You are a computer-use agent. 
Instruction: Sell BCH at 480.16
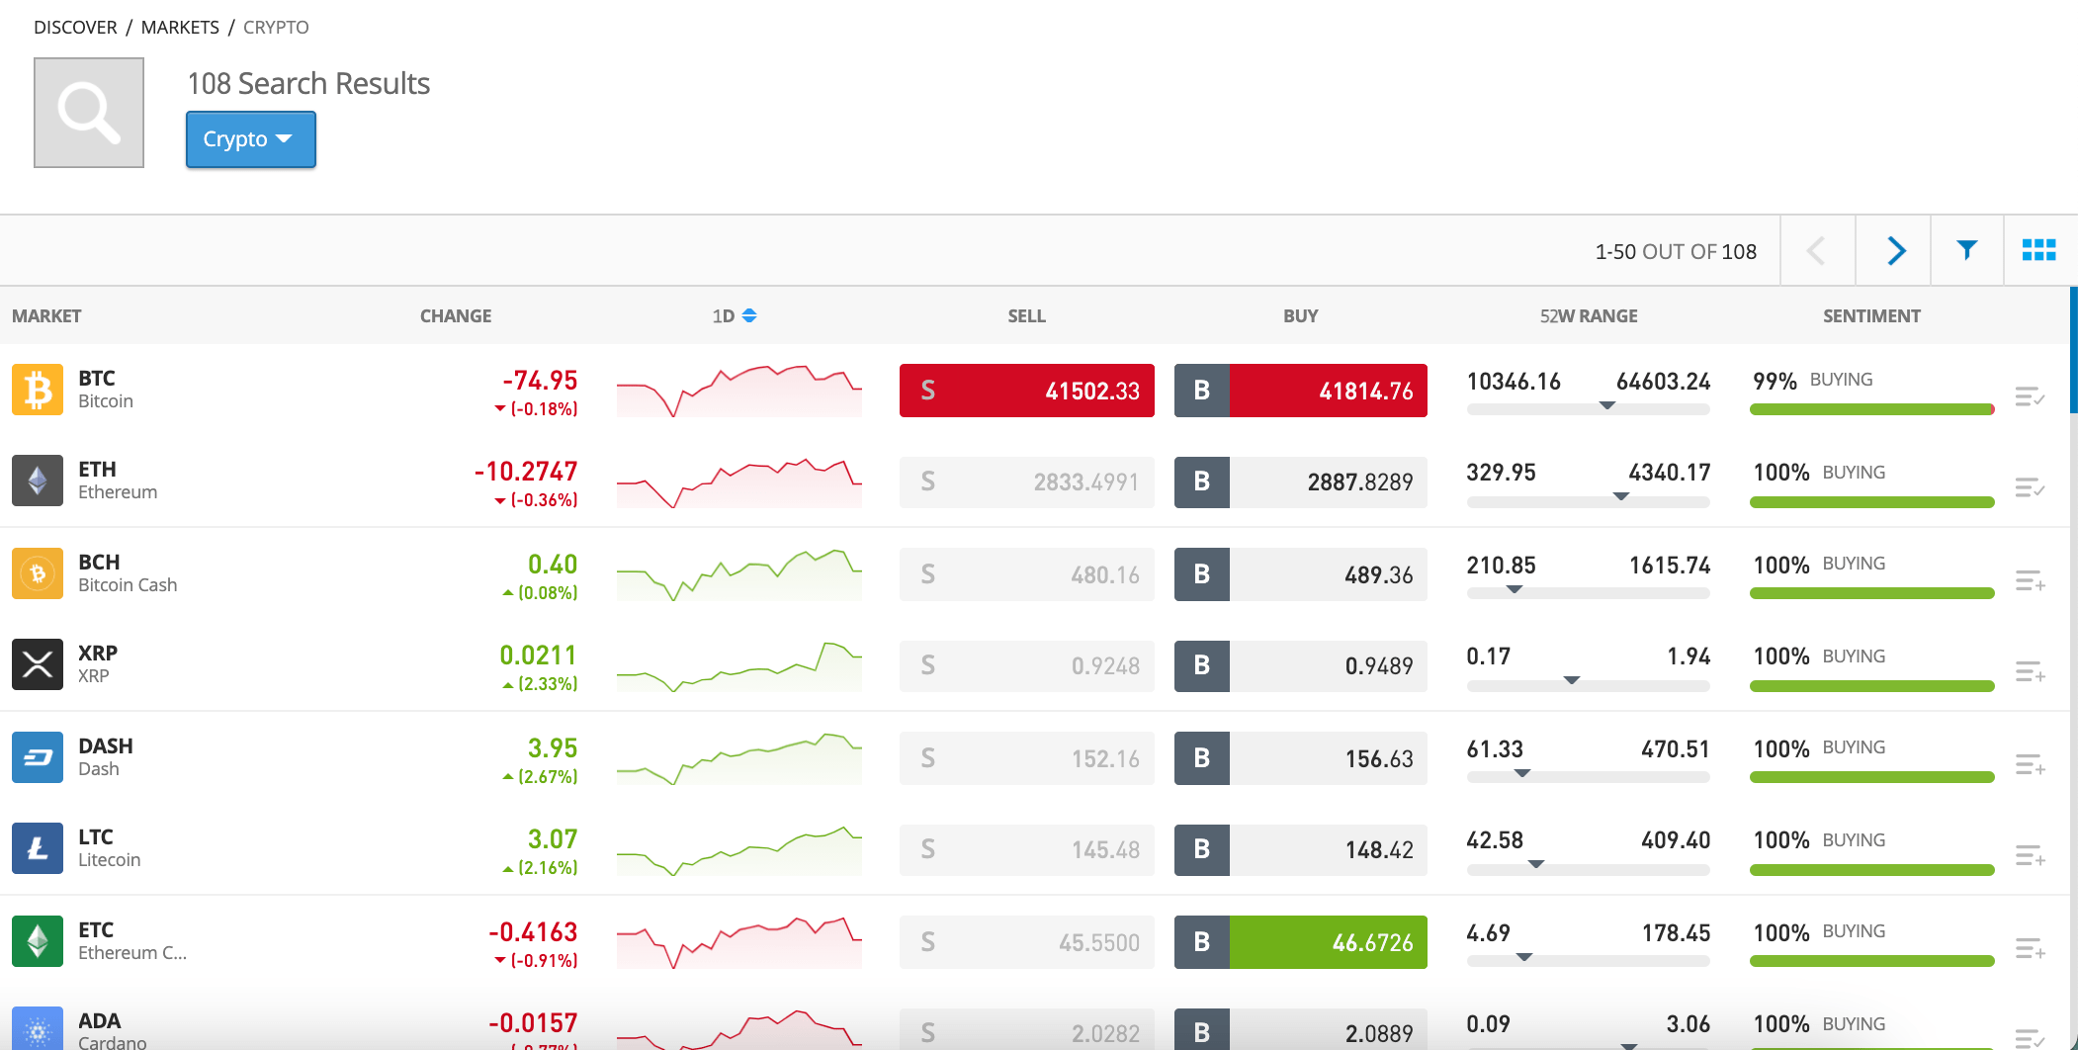click(1027, 574)
